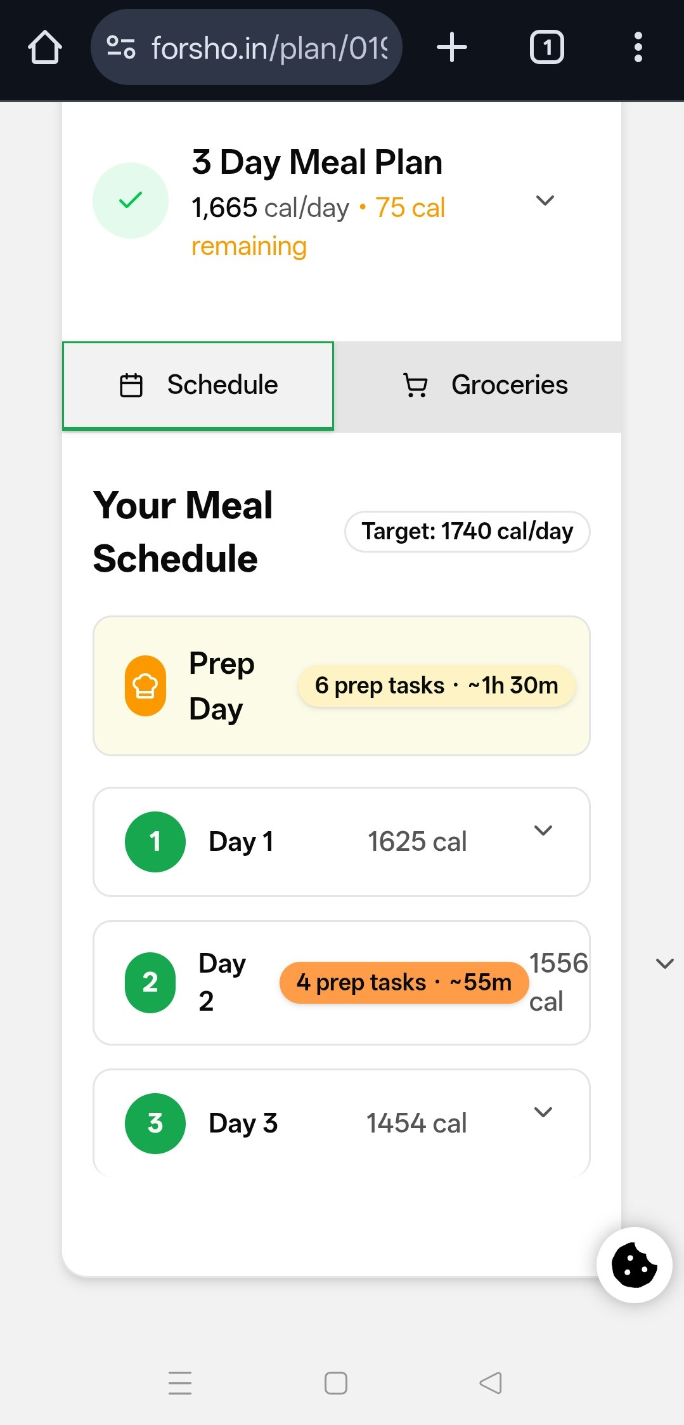Image resolution: width=684 pixels, height=1425 pixels.
Task: Select the Schedule tab
Action: click(x=198, y=386)
